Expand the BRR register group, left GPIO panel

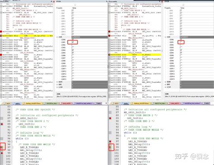point(57,84)
